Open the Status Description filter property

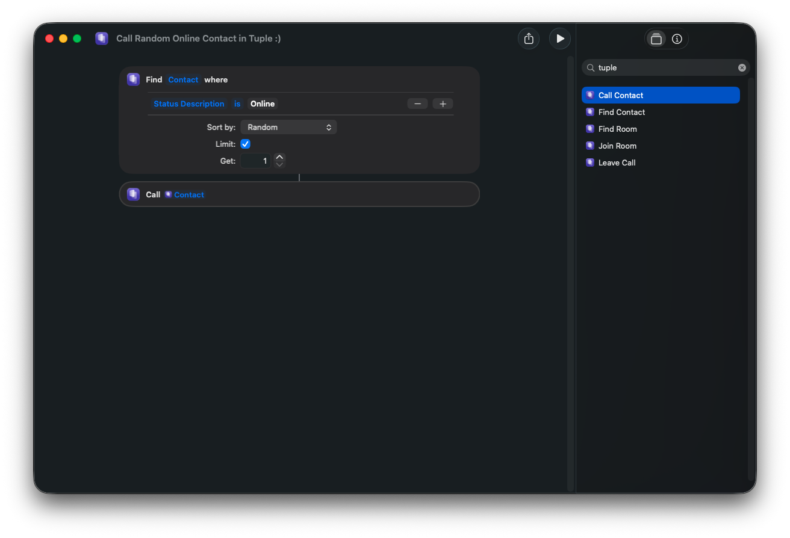[189, 104]
